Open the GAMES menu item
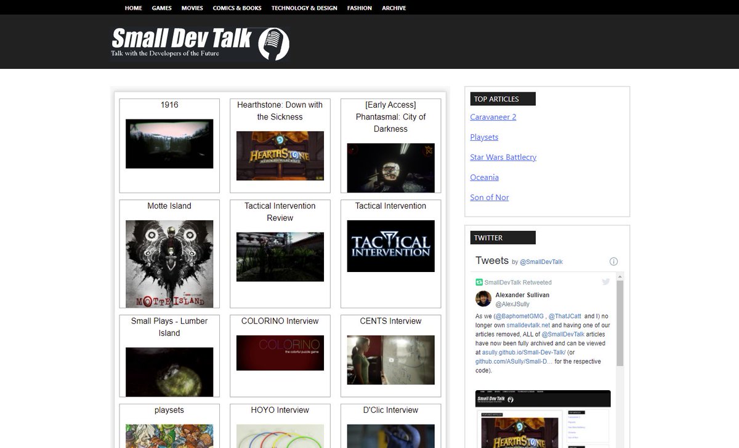 pos(161,8)
